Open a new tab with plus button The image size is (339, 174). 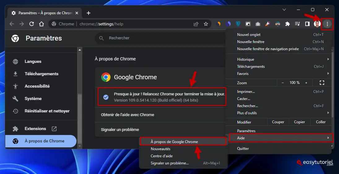click(x=89, y=13)
